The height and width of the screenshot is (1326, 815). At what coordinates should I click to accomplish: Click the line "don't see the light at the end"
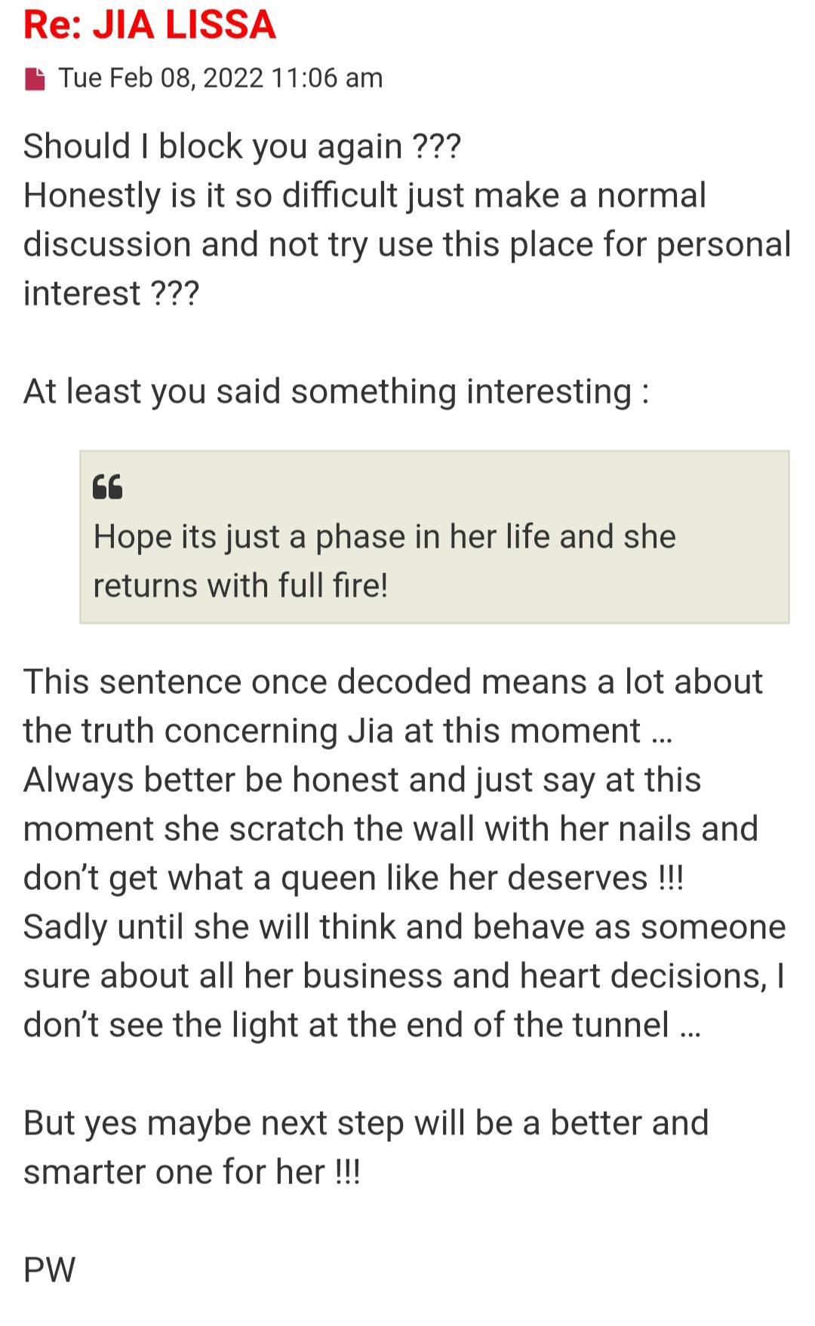click(x=362, y=1025)
